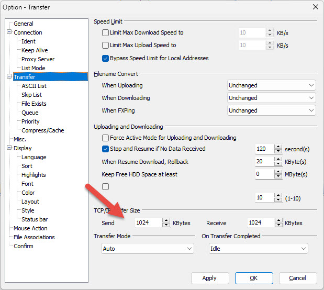Screen dimensions: 324x290
Task: Open the When Uploading filename convert dropdown
Action: coord(271,85)
